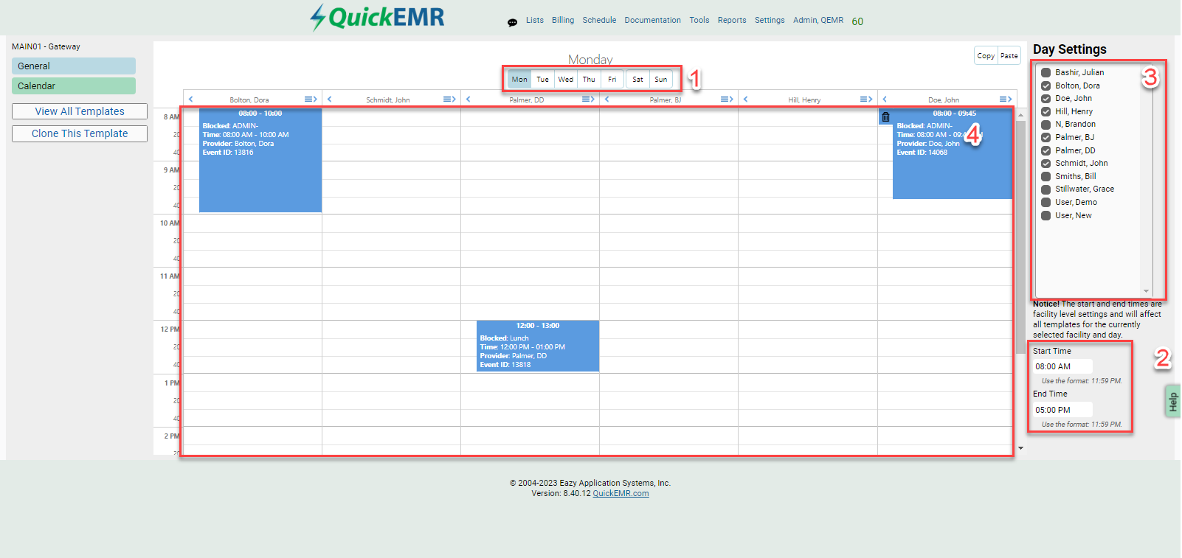Select the Mon day tab
The height and width of the screenshot is (558, 1182).
pos(519,79)
